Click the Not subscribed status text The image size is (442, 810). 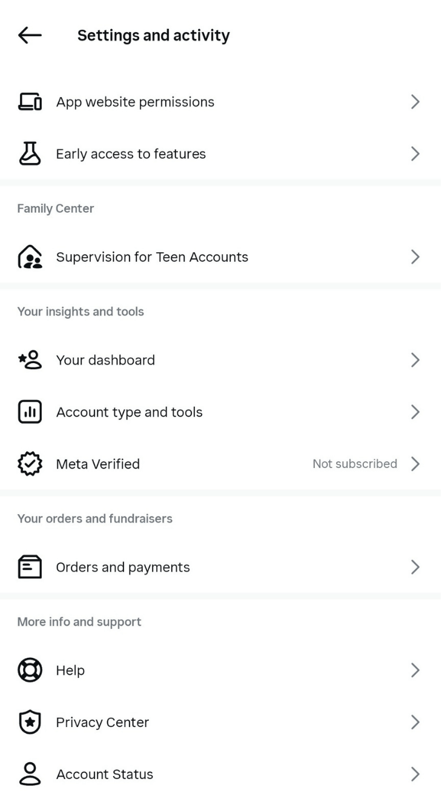[x=355, y=464]
